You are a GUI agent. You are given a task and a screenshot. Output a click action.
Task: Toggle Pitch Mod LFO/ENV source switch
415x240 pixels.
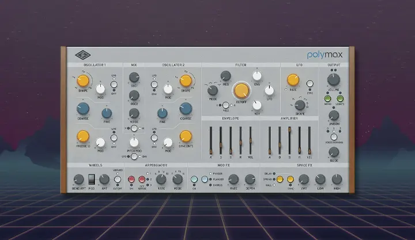134,157
